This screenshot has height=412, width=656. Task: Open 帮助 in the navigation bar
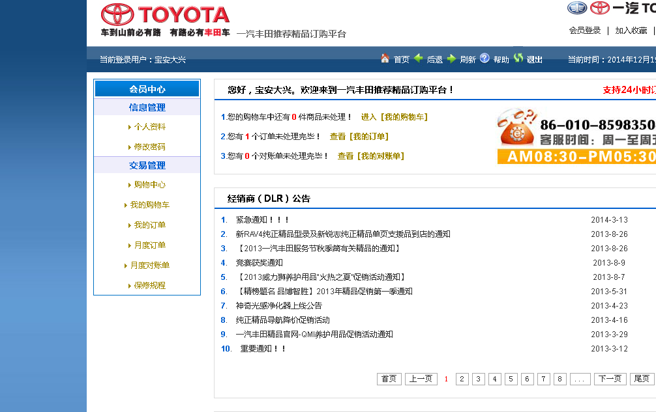[501, 60]
